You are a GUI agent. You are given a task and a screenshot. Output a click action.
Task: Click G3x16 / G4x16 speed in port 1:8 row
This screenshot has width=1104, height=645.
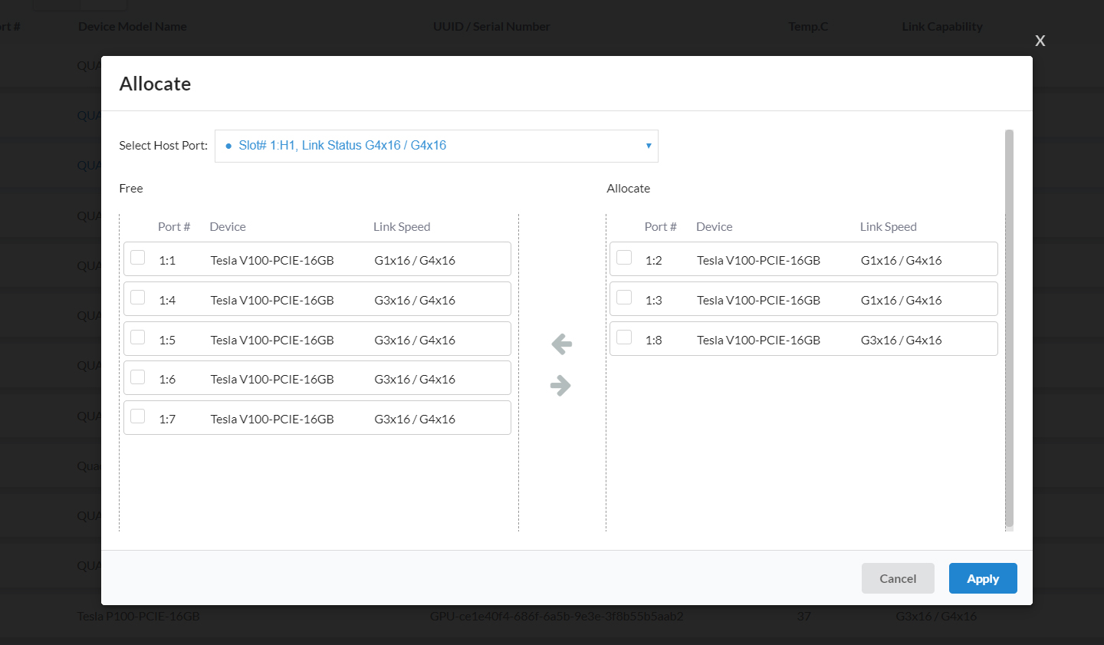tap(901, 341)
